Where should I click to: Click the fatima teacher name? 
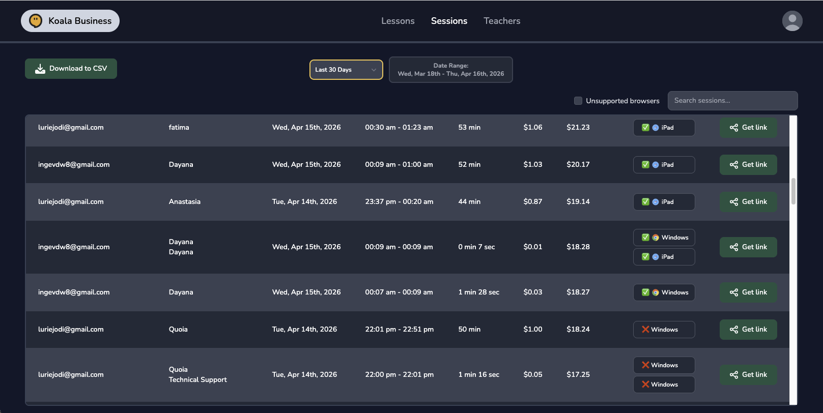(179, 128)
